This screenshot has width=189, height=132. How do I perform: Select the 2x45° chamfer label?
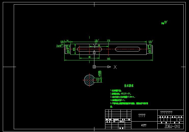[59, 46]
